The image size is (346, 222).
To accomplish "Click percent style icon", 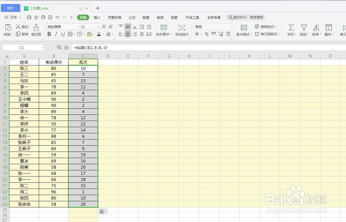I will coord(207,34).
